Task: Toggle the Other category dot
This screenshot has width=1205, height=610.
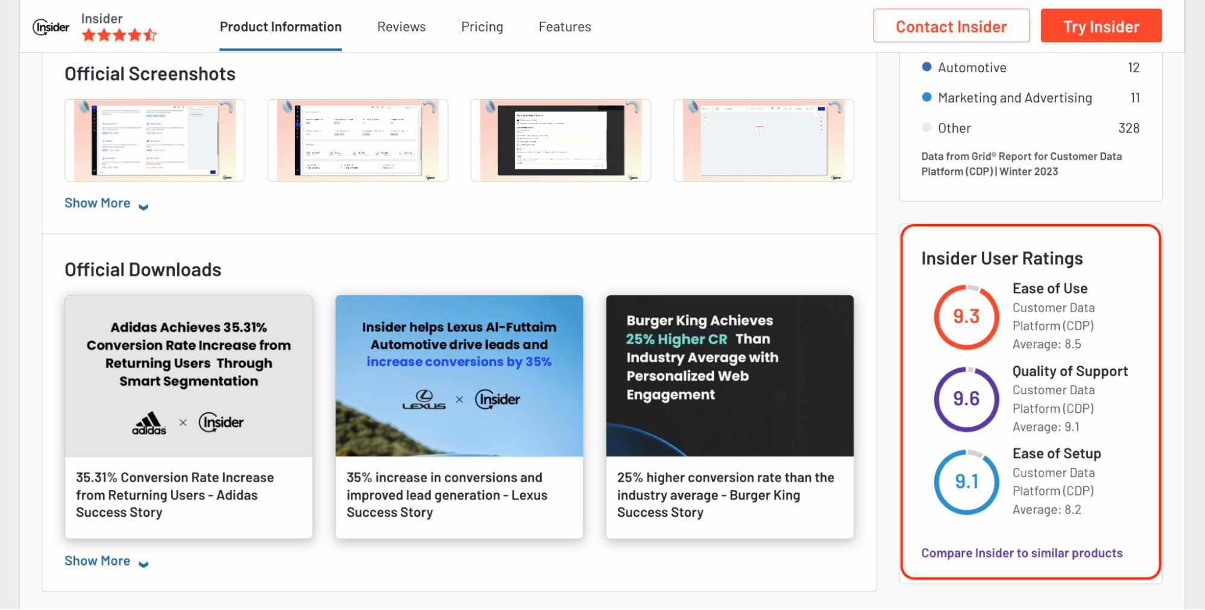Action: (x=927, y=128)
